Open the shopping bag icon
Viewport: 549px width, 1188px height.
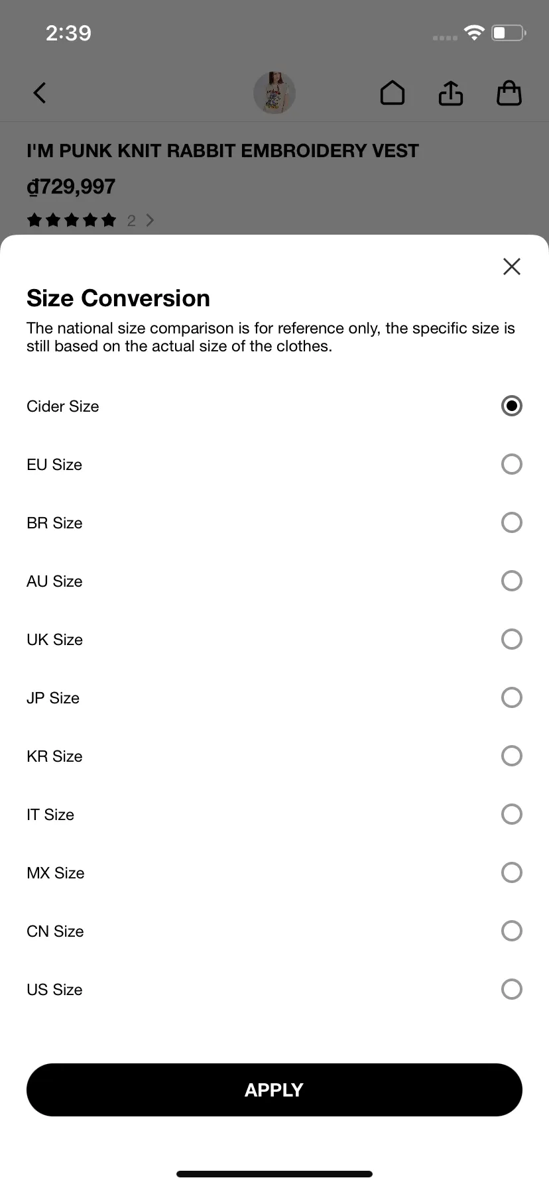click(x=509, y=93)
